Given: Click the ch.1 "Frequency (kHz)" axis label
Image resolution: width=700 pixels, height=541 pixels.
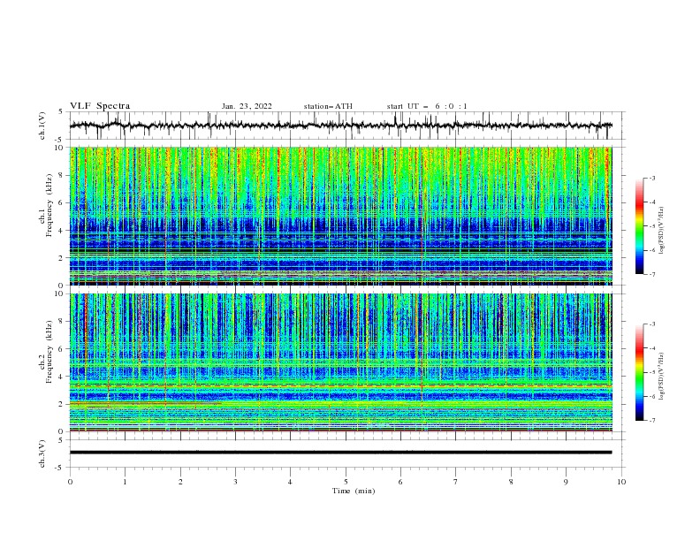Looking at the screenshot, I should (x=49, y=206).
